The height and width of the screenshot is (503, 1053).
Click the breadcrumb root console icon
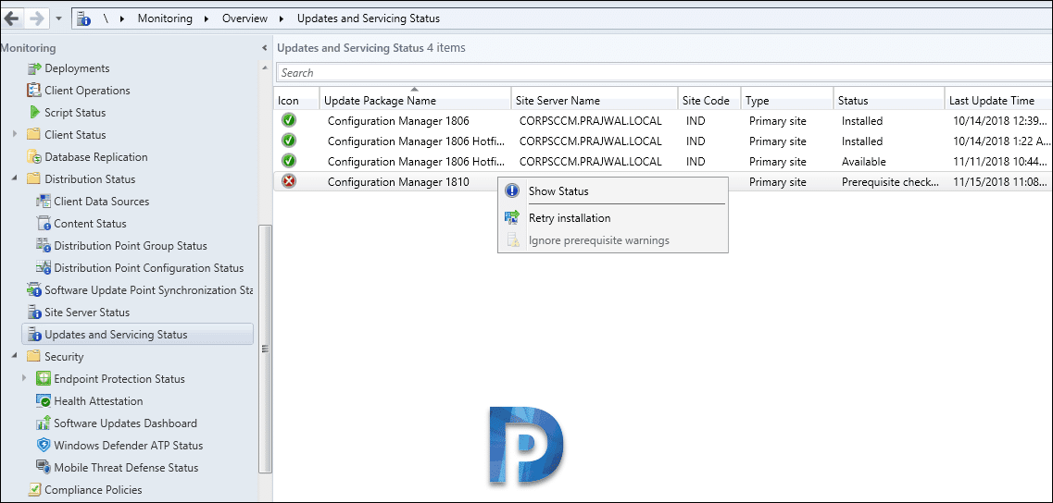[x=83, y=18]
